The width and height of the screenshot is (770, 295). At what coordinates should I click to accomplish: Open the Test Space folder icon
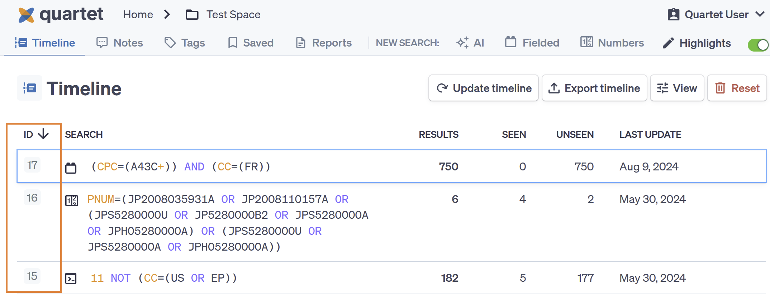click(x=192, y=15)
